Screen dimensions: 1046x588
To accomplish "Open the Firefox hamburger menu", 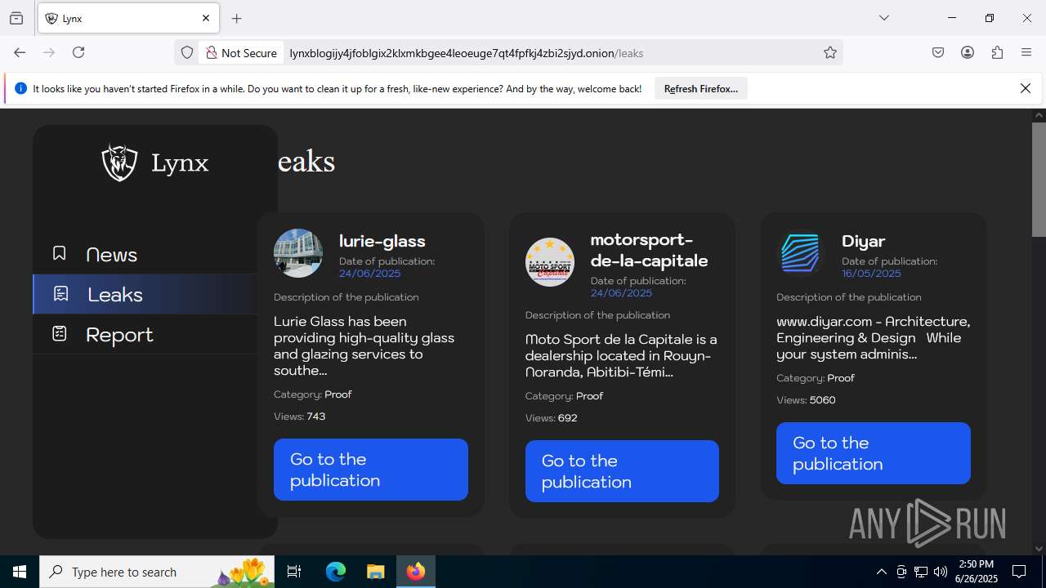I will [x=1026, y=52].
